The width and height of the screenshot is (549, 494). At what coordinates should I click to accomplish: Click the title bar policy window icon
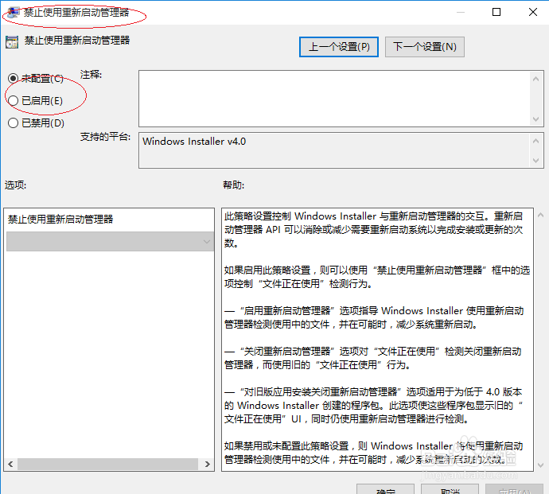point(14,12)
